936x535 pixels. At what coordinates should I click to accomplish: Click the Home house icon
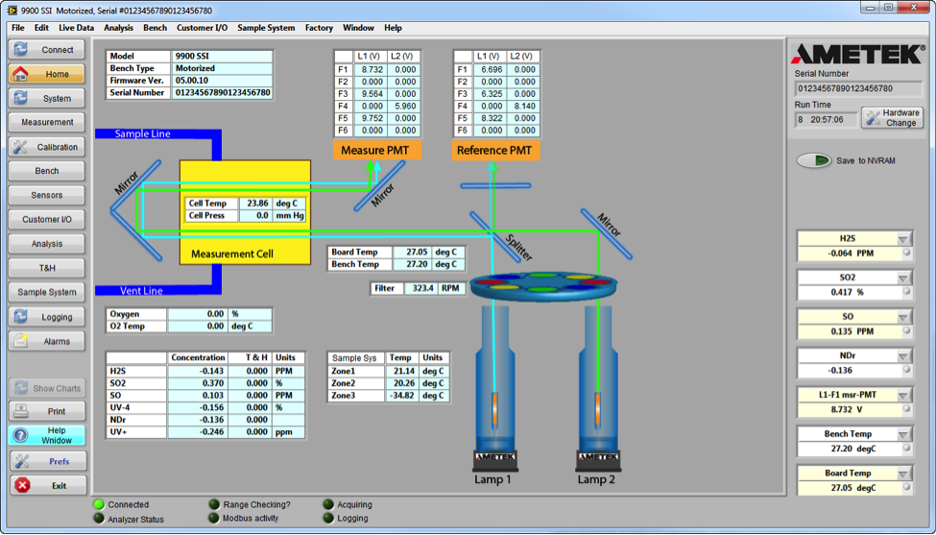[20, 74]
